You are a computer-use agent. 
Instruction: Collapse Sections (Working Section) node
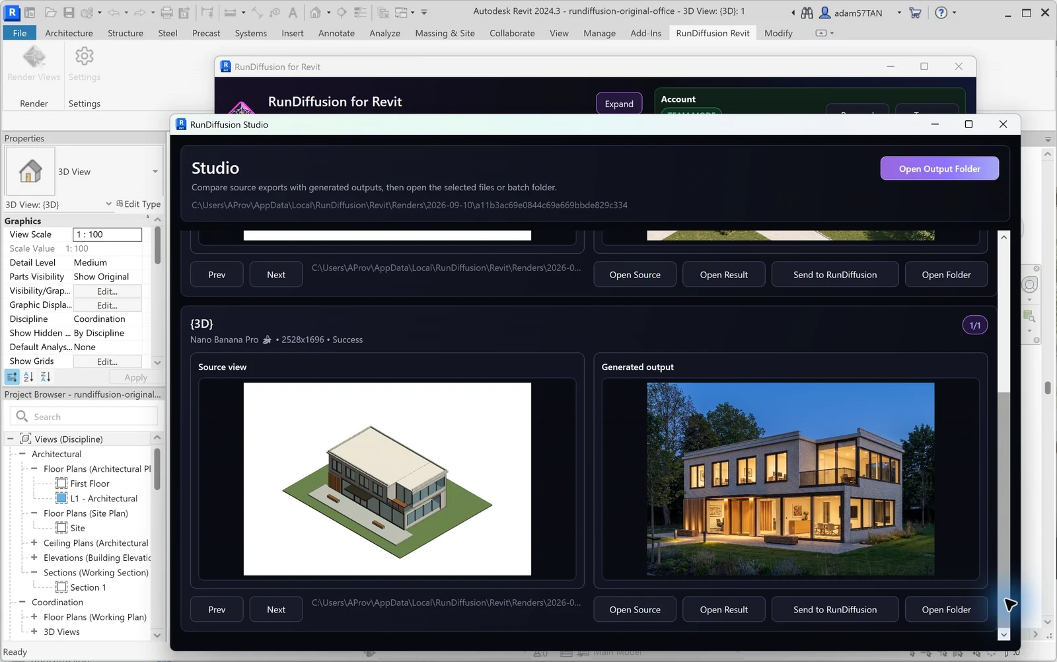click(34, 572)
